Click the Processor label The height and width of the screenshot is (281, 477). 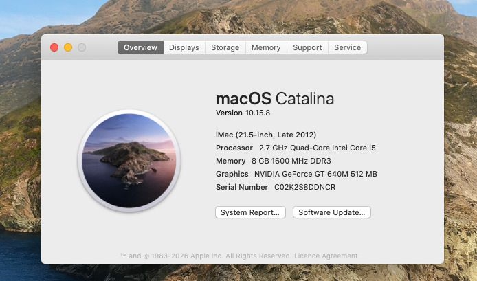pyautogui.click(x=234, y=148)
